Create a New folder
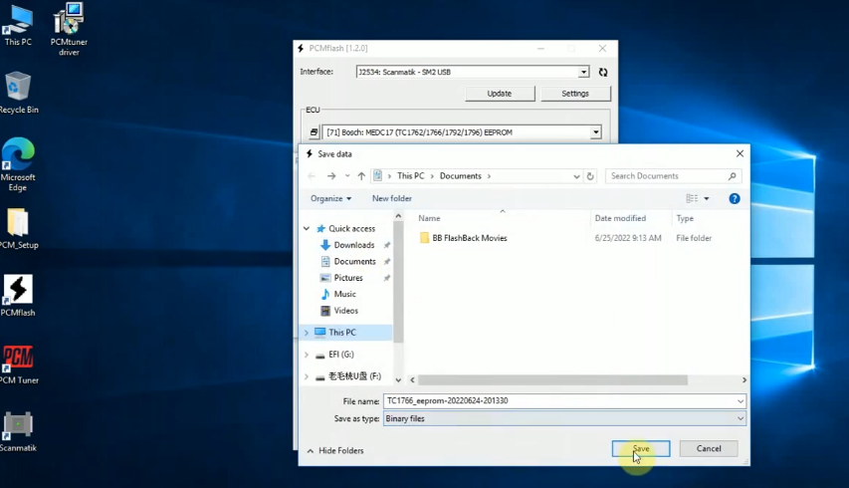 [x=391, y=199]
